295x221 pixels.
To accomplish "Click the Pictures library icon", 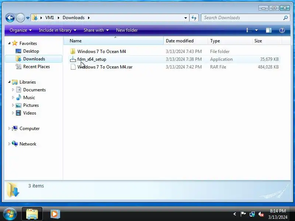I will pyautogui.click(x=18, y=105).
